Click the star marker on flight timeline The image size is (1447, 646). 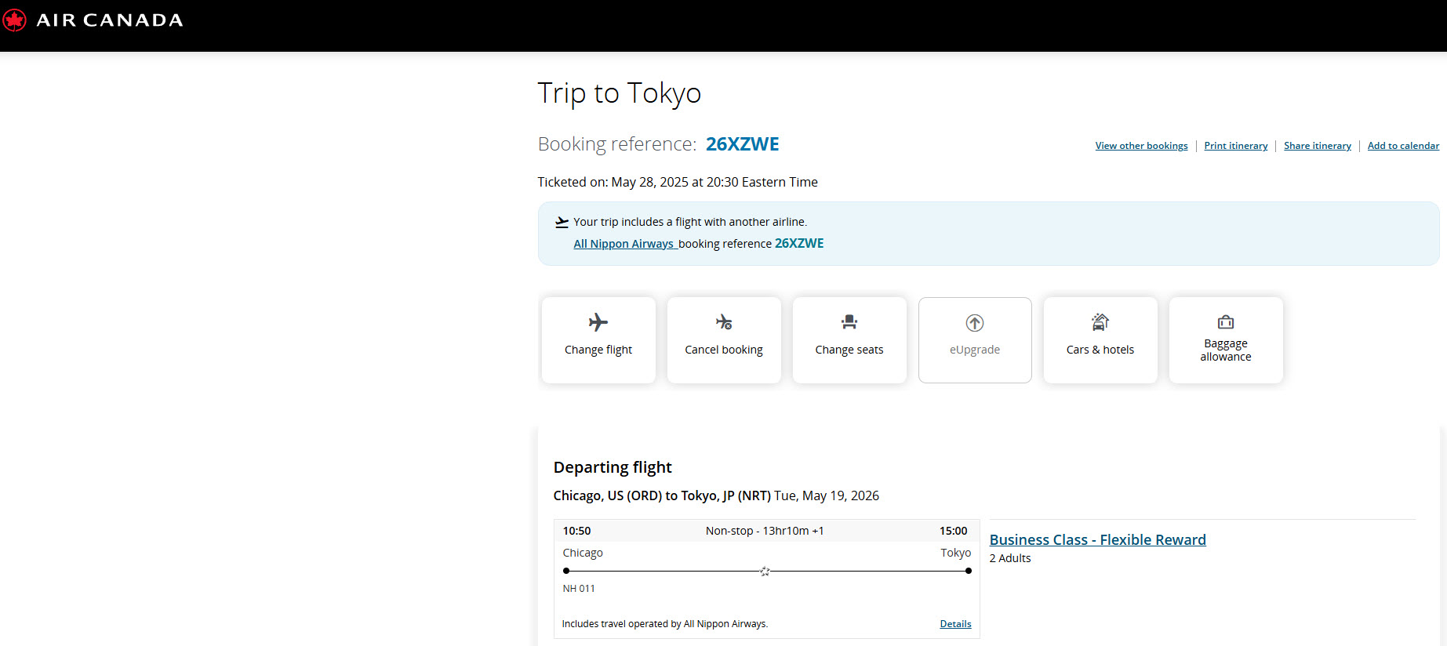tap(765, 572)
